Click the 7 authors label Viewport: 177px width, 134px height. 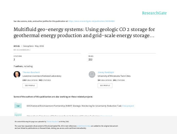coord(18,66)
